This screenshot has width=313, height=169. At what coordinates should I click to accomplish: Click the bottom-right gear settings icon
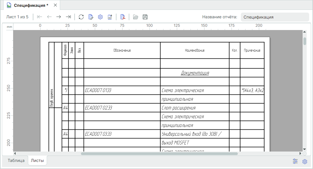pyautogui.click(x=305, y=161)
